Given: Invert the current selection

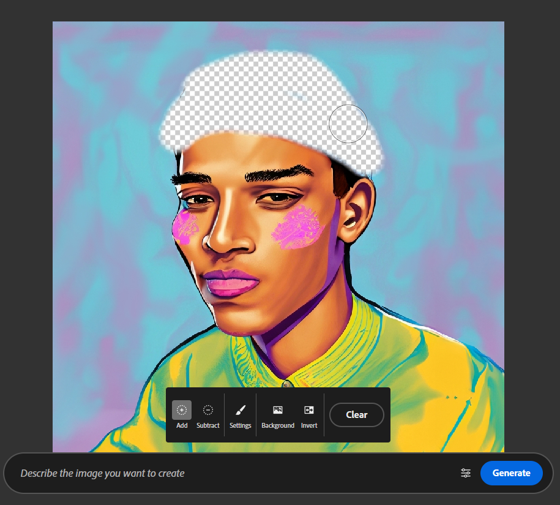Looking at the screenshot, I should click(309, 414).
